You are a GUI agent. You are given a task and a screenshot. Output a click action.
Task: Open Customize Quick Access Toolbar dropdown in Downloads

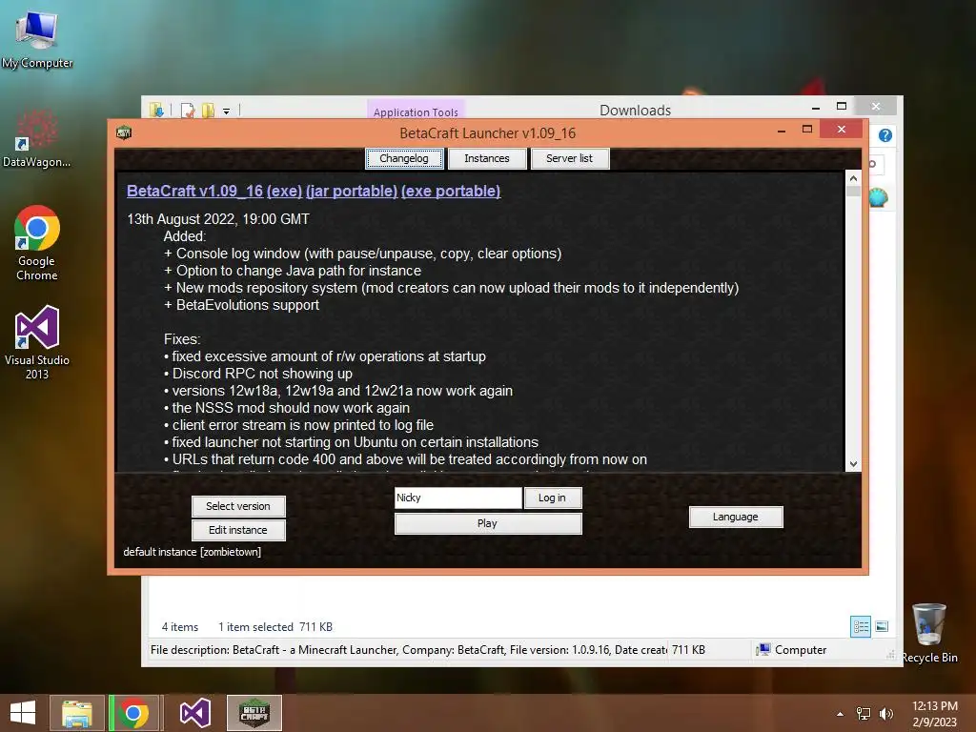[227, 112]
